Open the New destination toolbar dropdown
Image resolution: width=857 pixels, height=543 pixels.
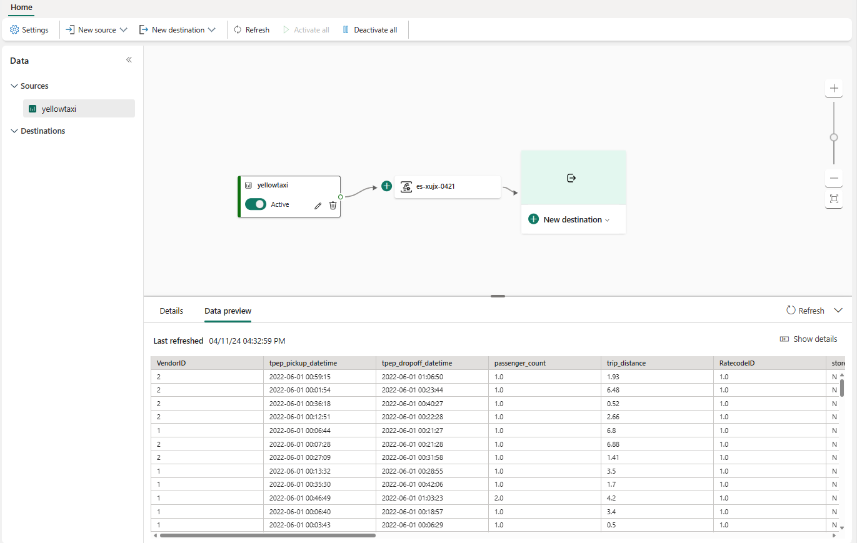pos(178,30)
